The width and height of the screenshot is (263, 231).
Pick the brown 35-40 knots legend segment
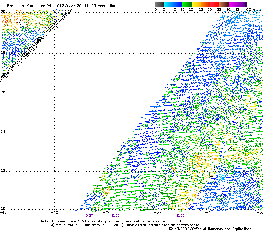224,4
